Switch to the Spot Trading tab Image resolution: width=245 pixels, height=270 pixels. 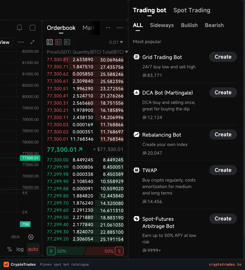coord(192,10)
